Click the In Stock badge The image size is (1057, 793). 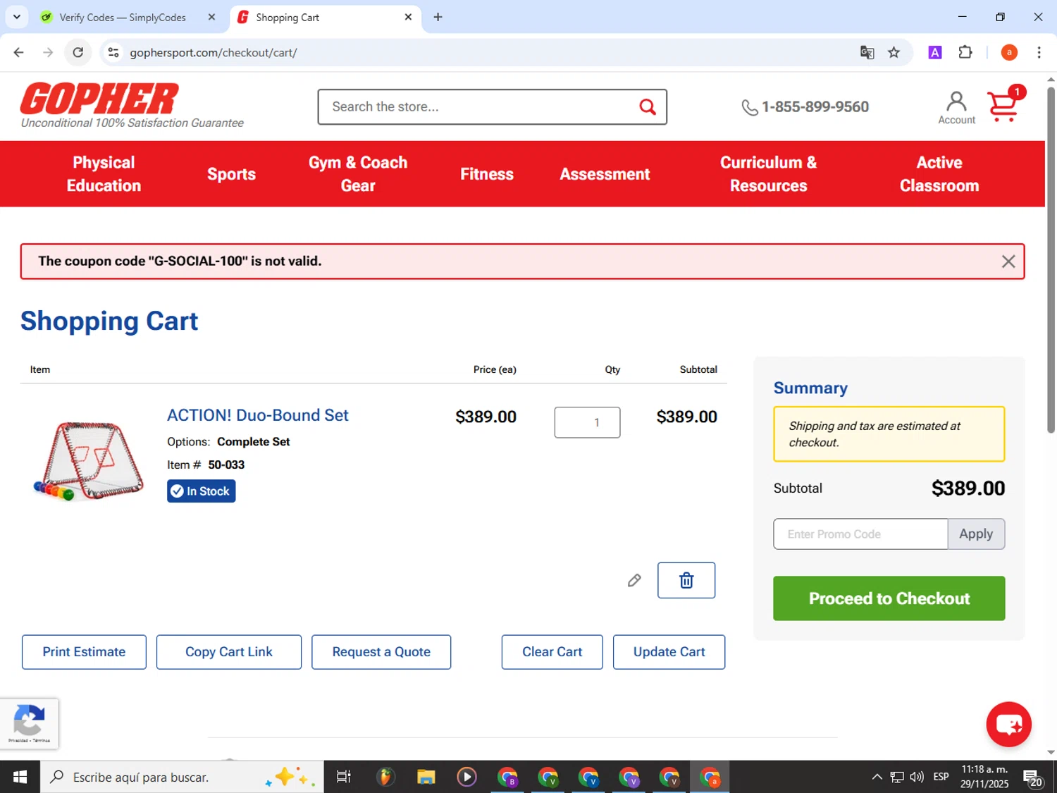201,491
